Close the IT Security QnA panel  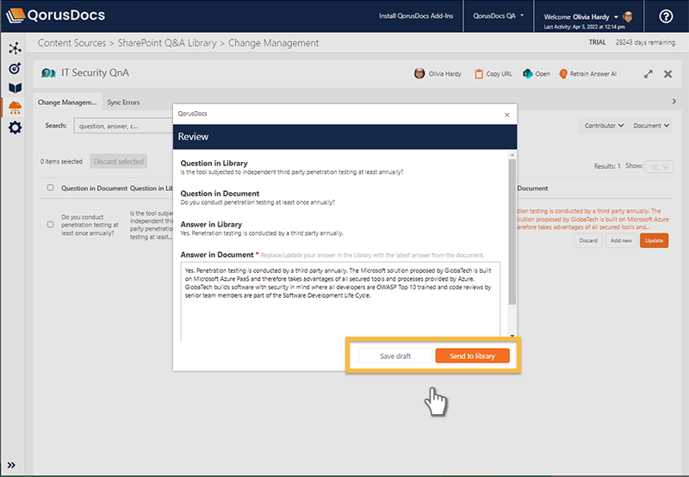(x=668, y=74)
